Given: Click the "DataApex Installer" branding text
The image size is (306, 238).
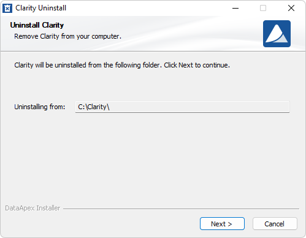Looking at the screenshot, I should (x=33, y=208).
